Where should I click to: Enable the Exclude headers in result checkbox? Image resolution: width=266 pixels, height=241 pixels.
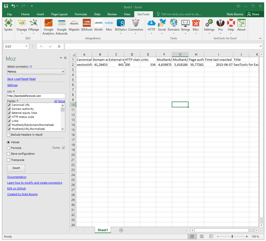click(x=8, y=135)
